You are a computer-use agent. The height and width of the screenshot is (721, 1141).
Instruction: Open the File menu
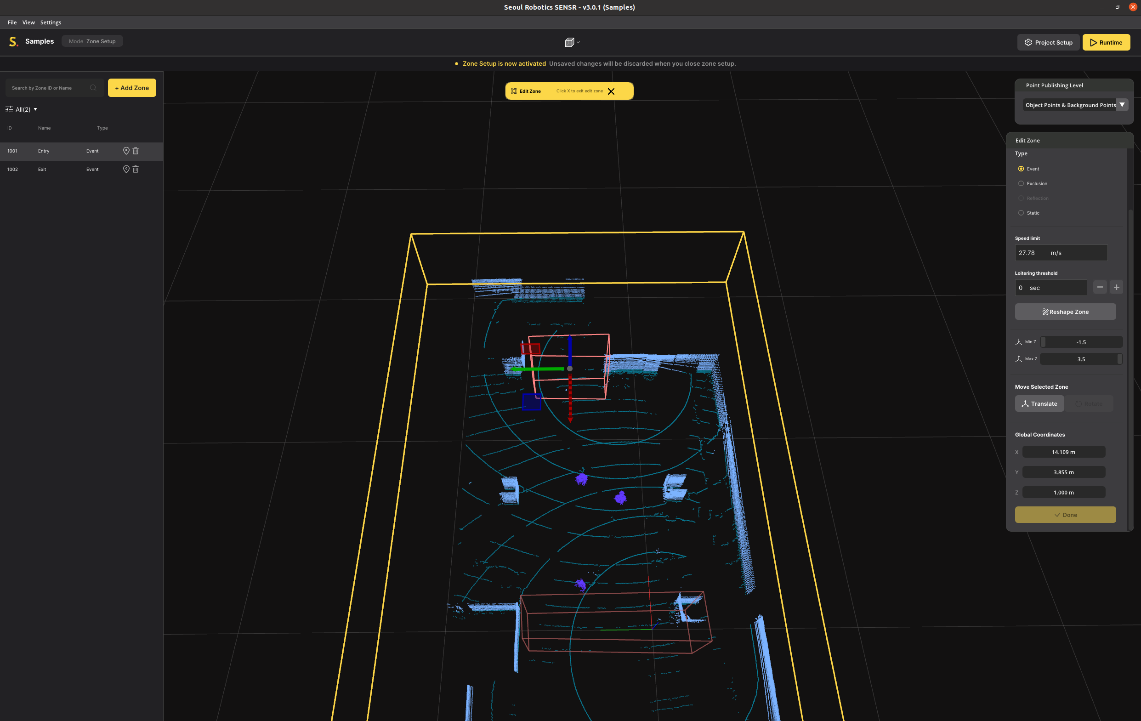(12, 22)
